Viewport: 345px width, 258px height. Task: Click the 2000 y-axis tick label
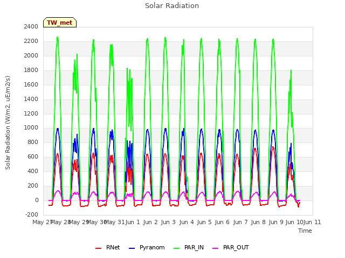tap(31, 56)
